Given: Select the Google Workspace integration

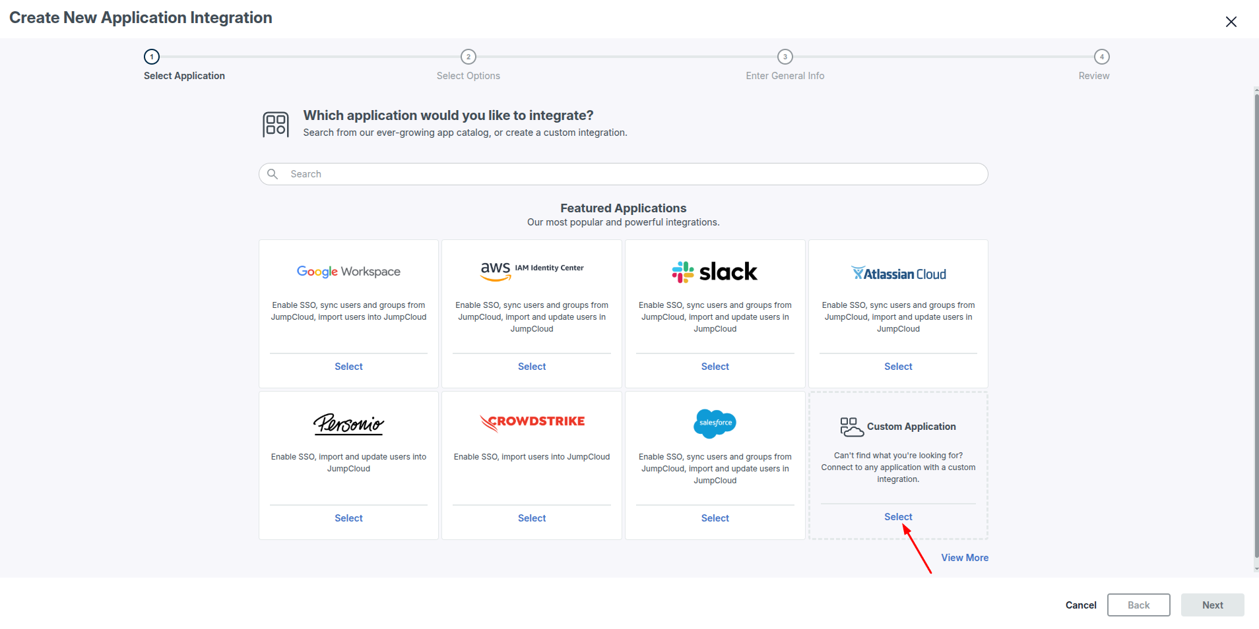Looking at the screenshot, I should (348, 367).
